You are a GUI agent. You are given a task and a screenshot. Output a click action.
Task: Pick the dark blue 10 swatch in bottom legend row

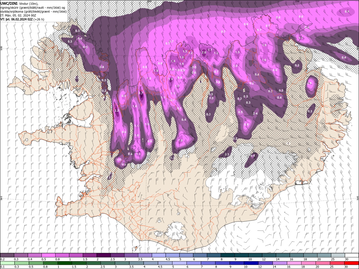tap(251, 263)
